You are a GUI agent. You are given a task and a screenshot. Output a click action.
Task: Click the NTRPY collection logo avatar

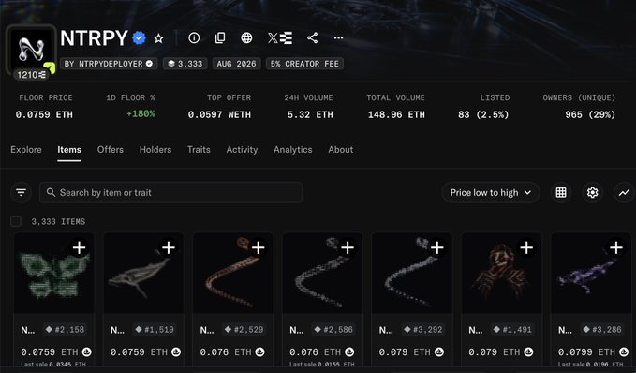pos(31,50)
